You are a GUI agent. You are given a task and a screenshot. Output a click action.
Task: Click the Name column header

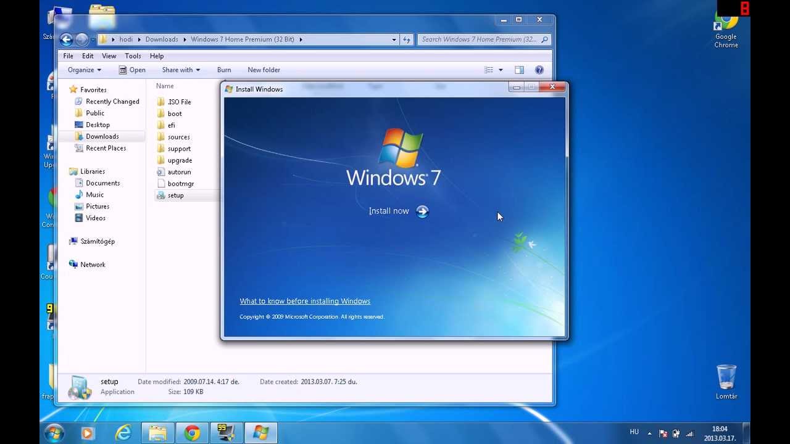[x=165, y=86]
